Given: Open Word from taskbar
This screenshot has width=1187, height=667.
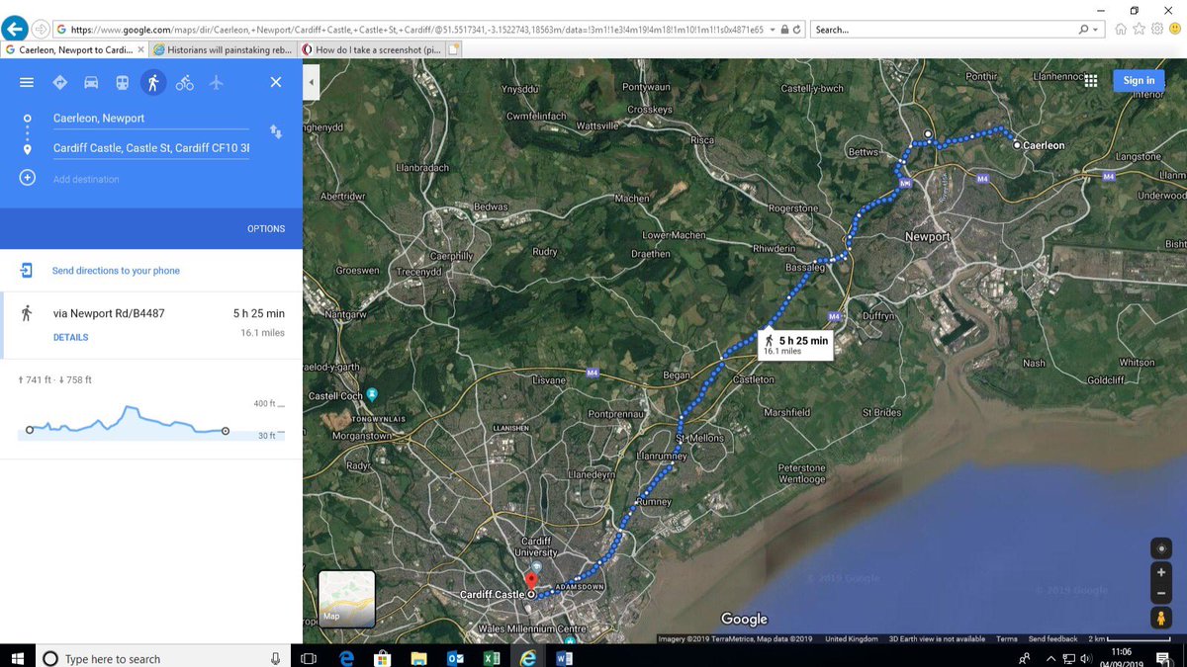Looking at the screenshot, I should pyautogui.click(x=564, y=658).
